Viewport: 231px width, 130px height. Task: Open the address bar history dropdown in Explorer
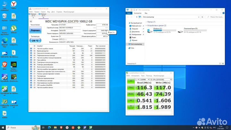coord(199,17)
